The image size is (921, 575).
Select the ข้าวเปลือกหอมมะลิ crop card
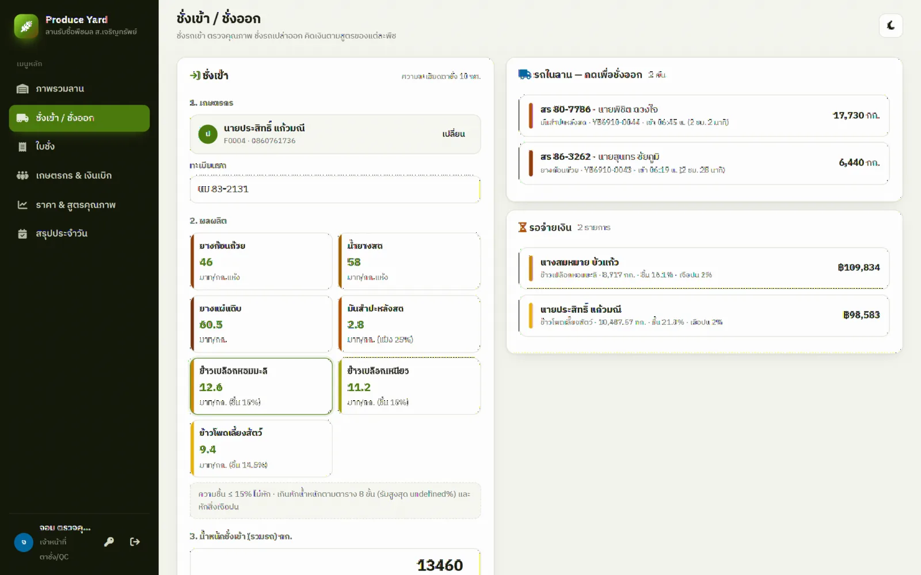tap(261, 386)
